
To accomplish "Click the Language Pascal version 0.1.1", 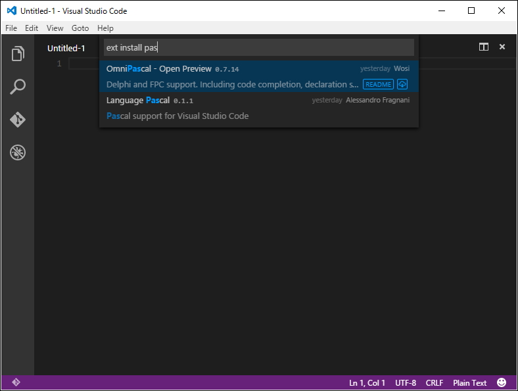I will [183, 101].
